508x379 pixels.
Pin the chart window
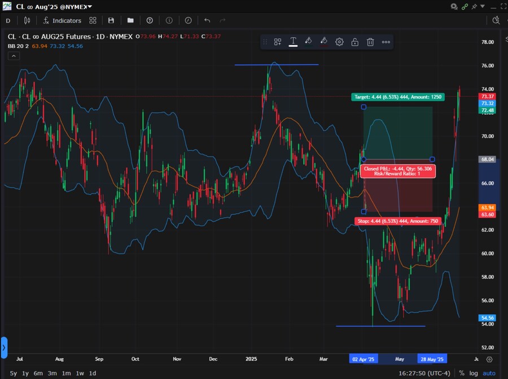tap(474, 6)
